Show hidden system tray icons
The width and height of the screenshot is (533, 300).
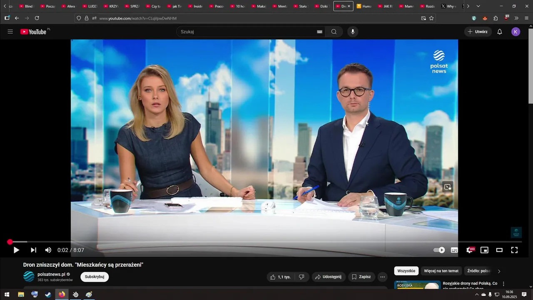click(477, 295)
